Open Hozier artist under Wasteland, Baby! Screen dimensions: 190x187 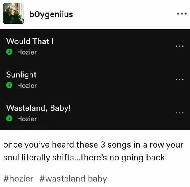[27, 119]
